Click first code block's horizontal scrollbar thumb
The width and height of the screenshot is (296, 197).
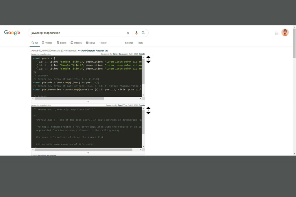(x=69, y=98)
